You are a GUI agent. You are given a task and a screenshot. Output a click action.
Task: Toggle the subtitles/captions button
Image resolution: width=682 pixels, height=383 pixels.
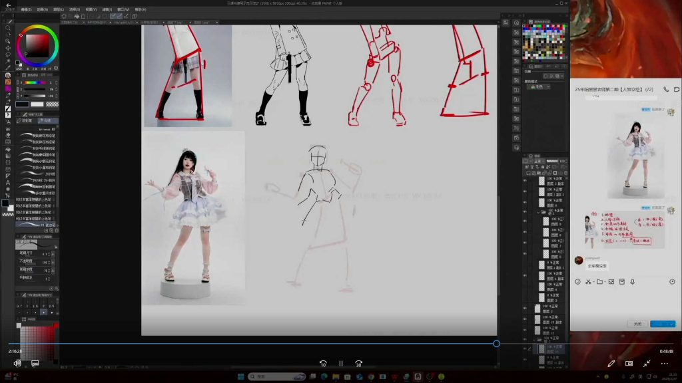click(35, 364)
